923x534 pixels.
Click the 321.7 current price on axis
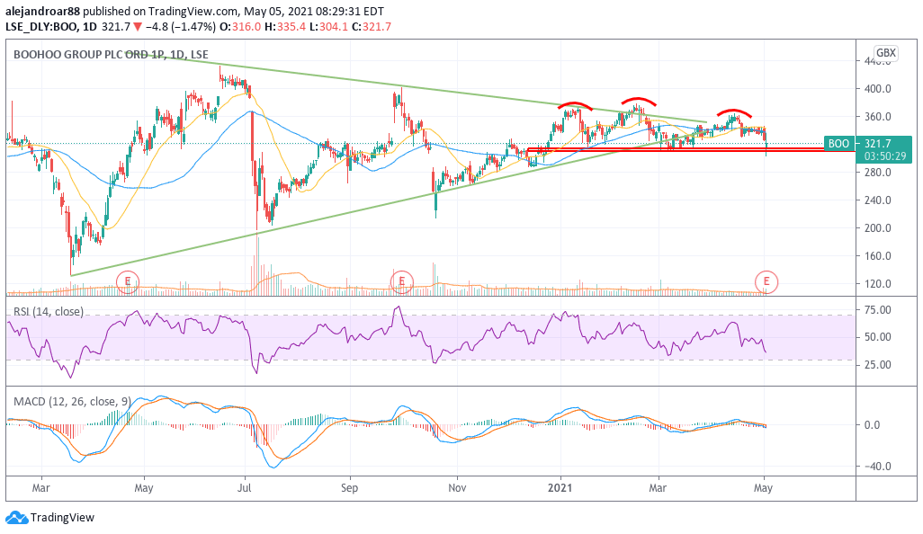878,144
